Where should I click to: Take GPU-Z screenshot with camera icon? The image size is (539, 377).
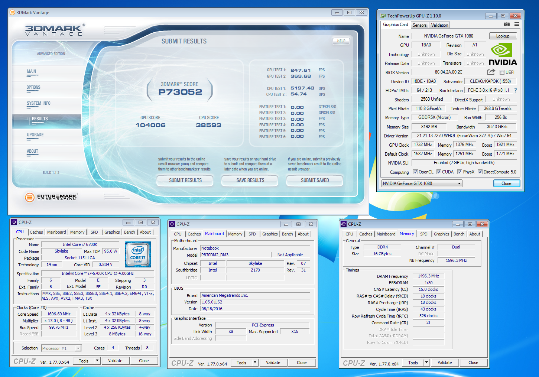tap(506, 24)
